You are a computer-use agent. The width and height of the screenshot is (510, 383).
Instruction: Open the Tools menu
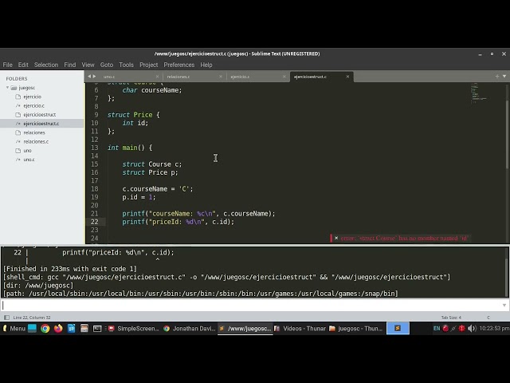126,65
